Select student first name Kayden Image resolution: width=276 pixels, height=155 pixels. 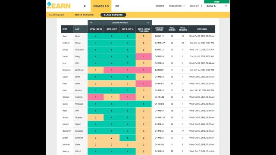(66, 97)
